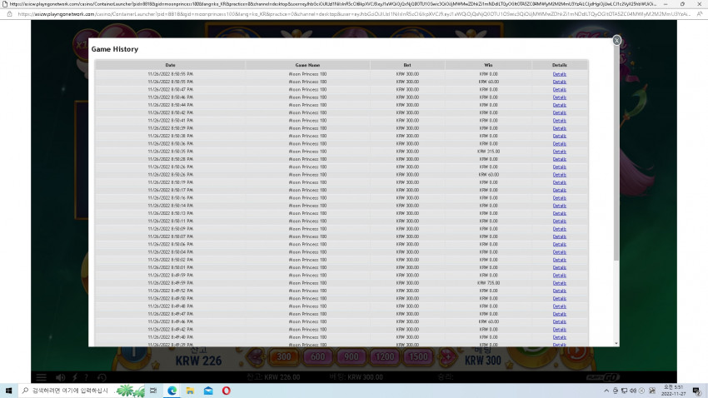Close the Game History dialog
This screenshot has width=708, height=398.
point(616,41)
